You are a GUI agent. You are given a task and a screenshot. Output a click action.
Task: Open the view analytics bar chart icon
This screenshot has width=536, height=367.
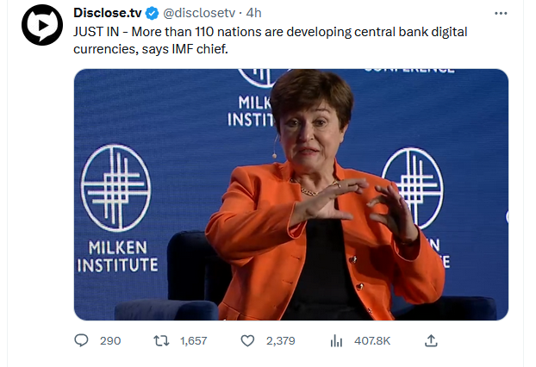(336, 341)
